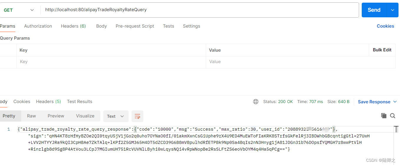Switch to Raw response view
Screen dimensions: 400x165
tap(31, 116)
